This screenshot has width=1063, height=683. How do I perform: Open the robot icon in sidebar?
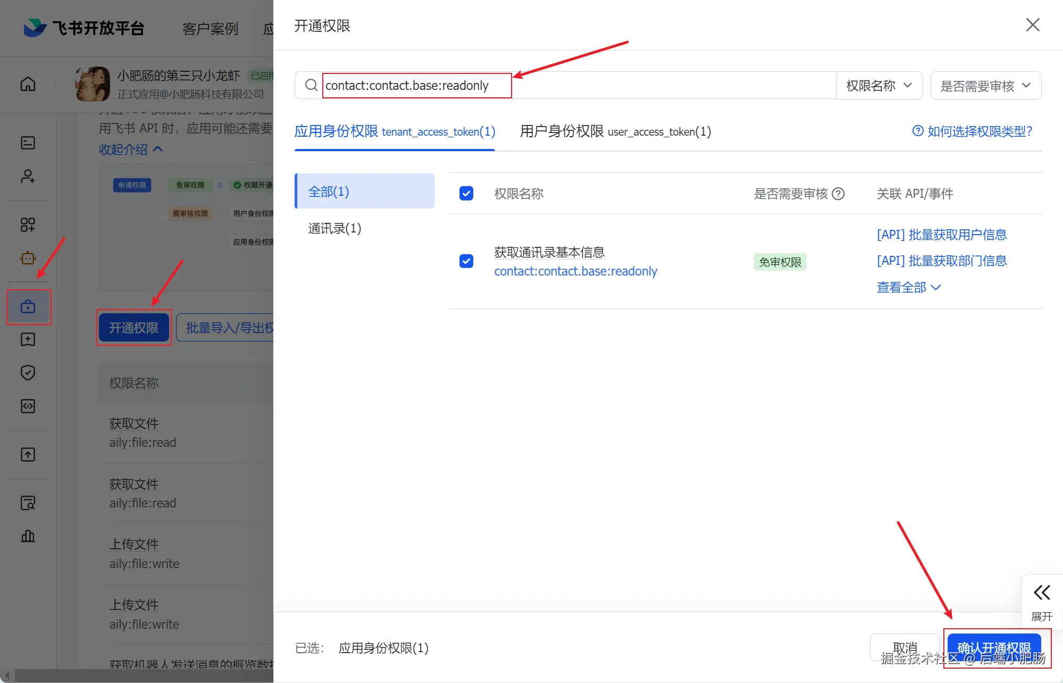28,259
